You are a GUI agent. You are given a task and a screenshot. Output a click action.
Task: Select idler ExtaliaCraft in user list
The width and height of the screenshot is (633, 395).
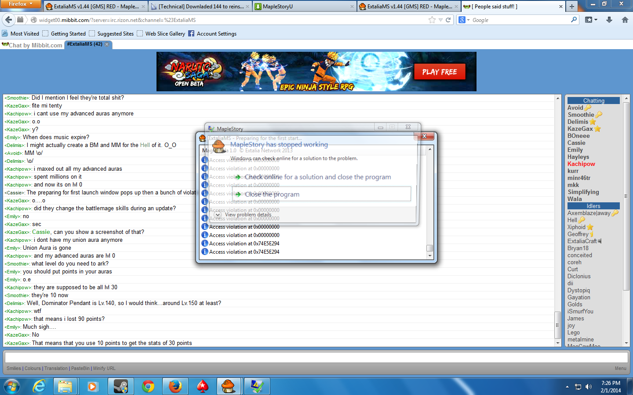click(582, 241)
